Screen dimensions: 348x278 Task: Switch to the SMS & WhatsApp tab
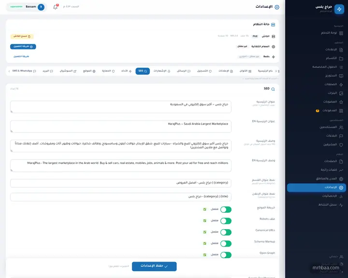pos(24,71)
